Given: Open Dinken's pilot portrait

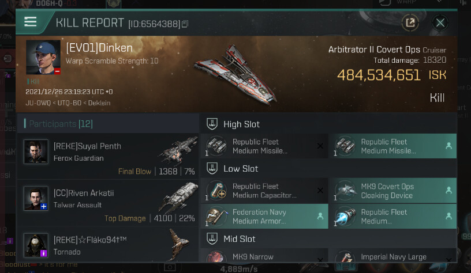Looking at the screenshot, I should pos(43,57).
